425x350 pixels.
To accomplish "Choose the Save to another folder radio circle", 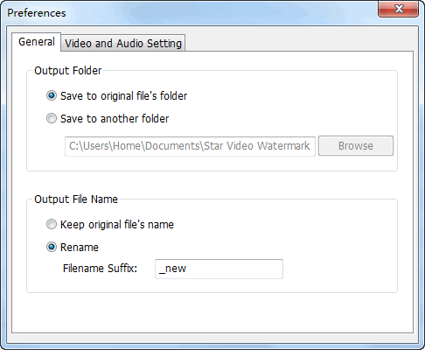I will click(x=52, y=118).
